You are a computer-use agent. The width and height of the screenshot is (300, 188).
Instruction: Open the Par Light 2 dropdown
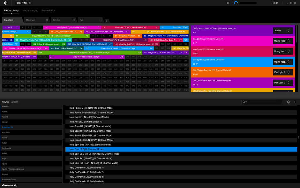pyautogui.click(x=283, y=82)
